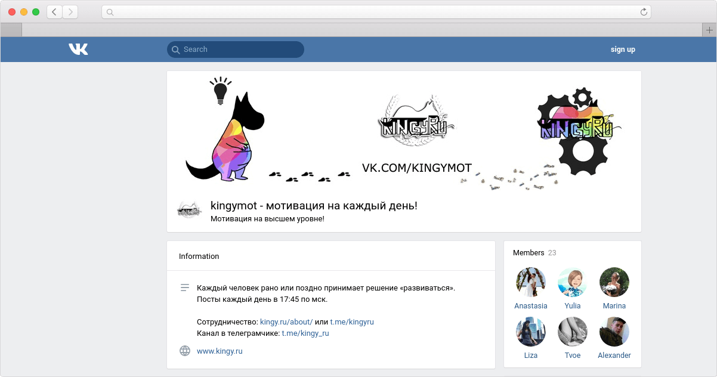Open the kingy.ru/about/ link

coord(286,322)
